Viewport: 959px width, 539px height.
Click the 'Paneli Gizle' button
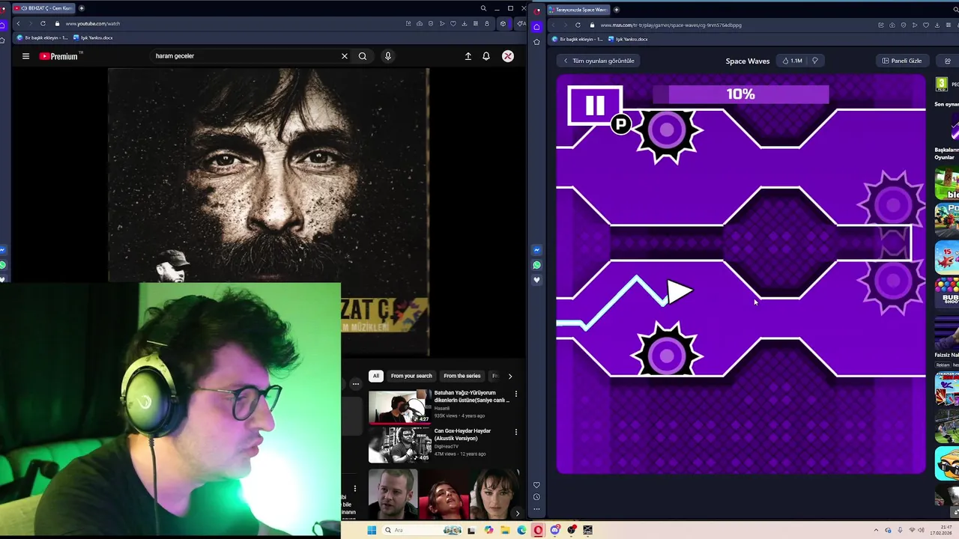[x=902, y=61]
